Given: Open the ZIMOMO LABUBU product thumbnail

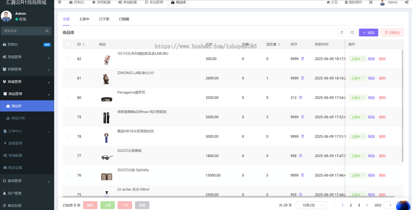Looking at the screenshot, I should pos(106,78).
